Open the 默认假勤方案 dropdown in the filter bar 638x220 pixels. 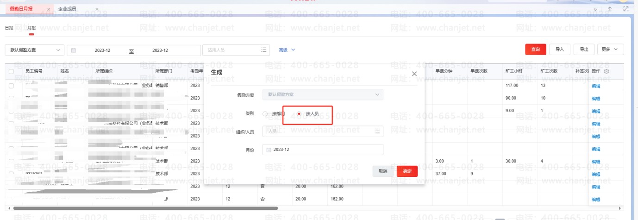click(35, 50)
